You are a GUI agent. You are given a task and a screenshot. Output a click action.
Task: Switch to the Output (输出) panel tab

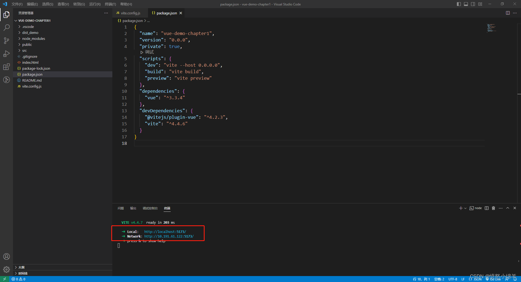[x=133, y=208]
